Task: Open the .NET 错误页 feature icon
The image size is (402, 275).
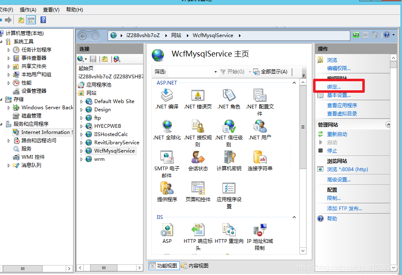Action: [198, 95]
